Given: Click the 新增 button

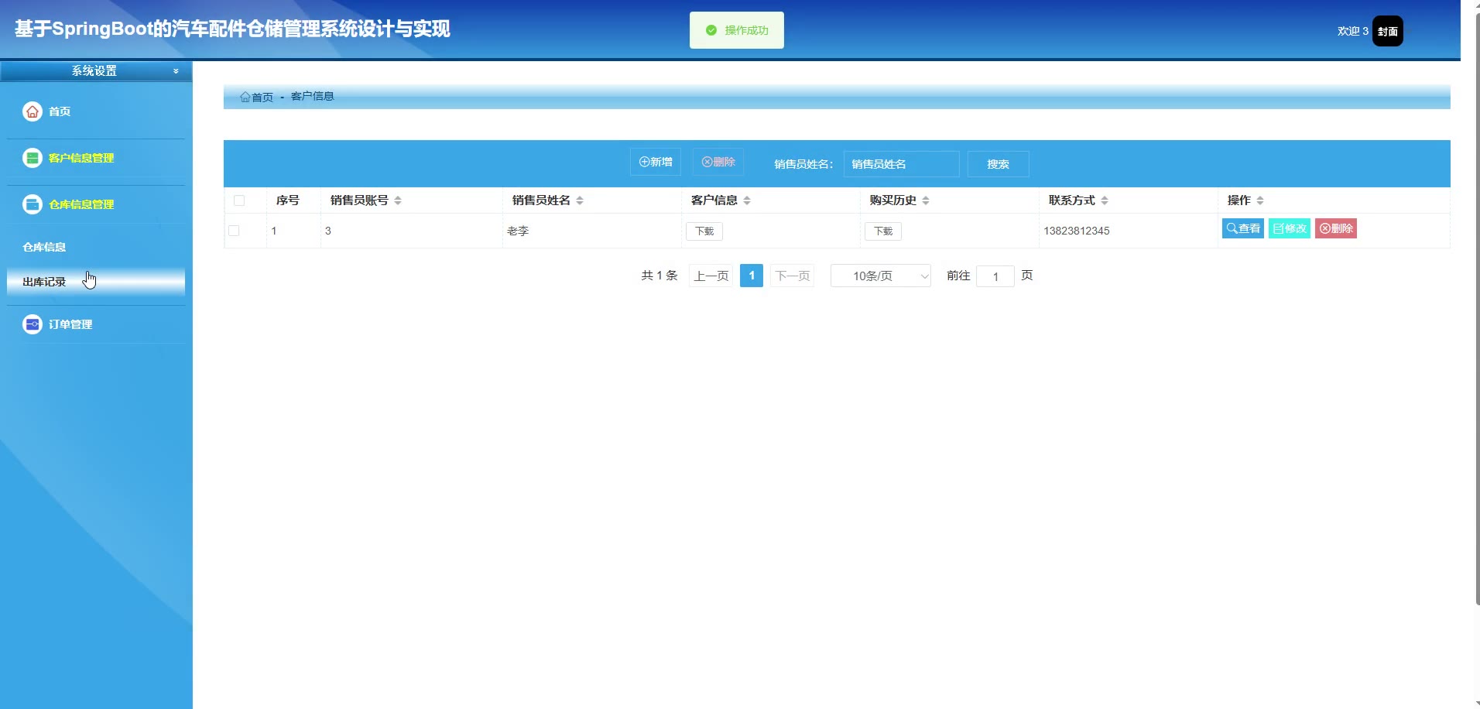Looking at the screenshot, I should (655, 162).
